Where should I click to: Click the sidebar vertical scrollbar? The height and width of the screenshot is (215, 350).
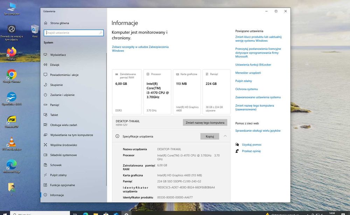point(106,119)
